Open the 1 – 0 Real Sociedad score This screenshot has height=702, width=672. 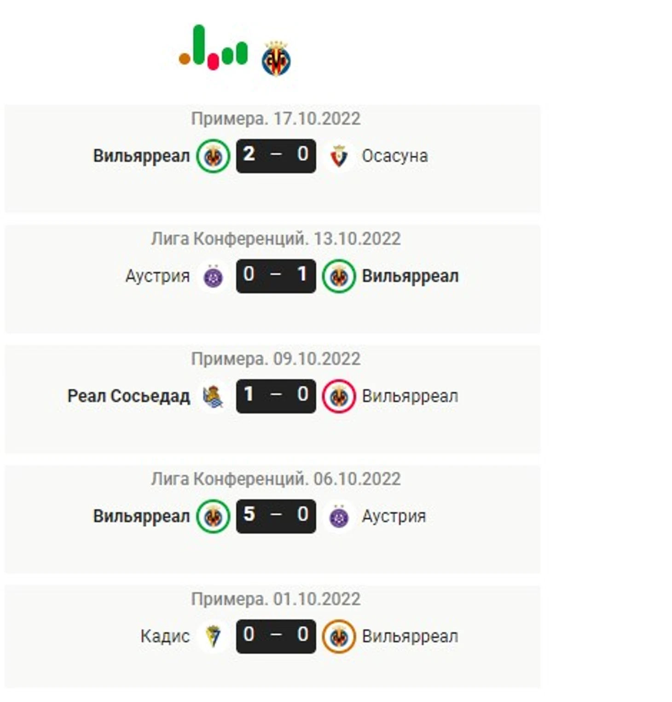276,396
